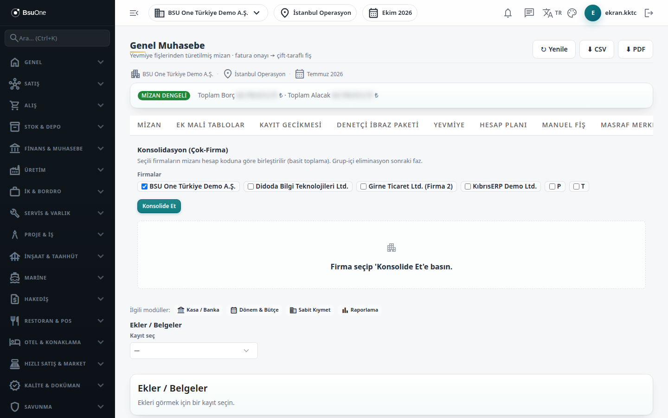This screenshot has height=418, width=668.
Task: Check KıbrısERP Demo Ltd. checkbox
Action: [x=468, y=186]
